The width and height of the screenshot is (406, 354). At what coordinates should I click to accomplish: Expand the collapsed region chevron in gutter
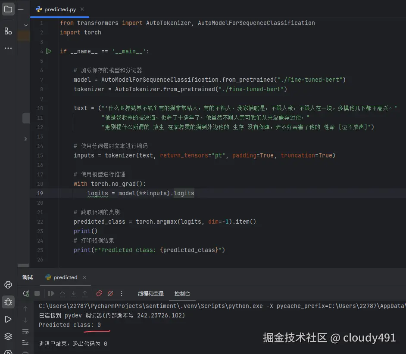click(x=25, y=139)
